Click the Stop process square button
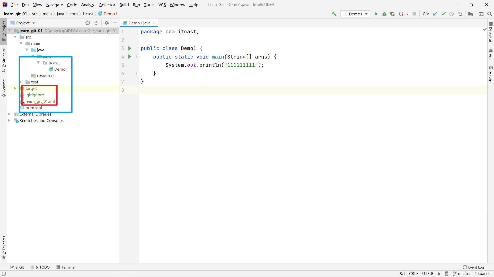 pyautogui.click(x=414, y=14)
